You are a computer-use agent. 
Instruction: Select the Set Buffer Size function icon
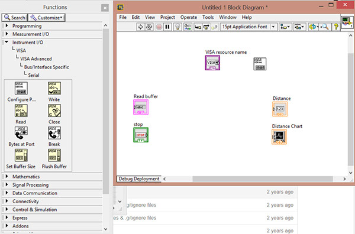[21, 155]
